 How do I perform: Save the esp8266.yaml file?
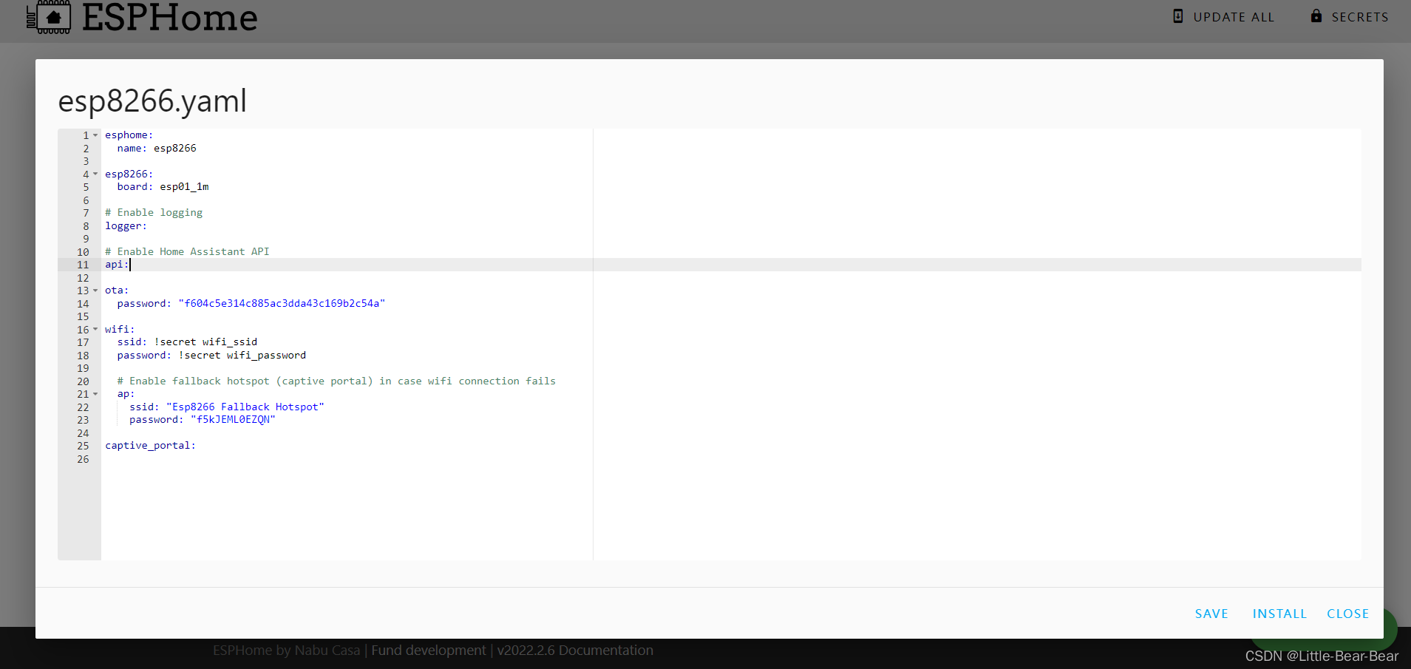(1211, 614)
